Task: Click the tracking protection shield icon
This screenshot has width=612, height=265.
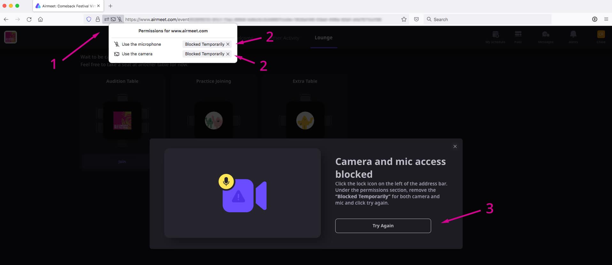Action: (x=89, y=19)
